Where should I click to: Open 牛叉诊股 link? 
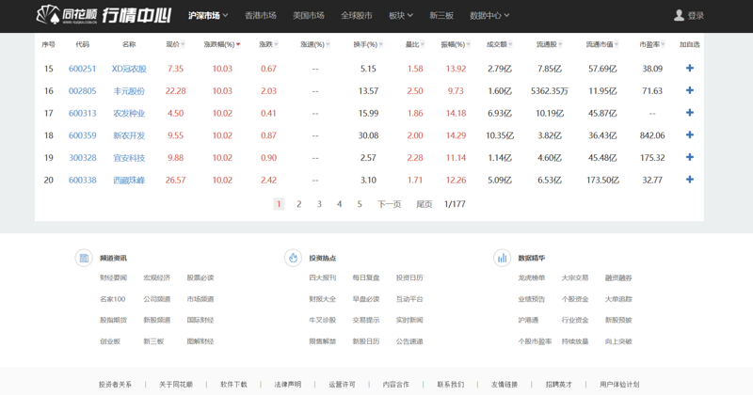coord(323,320)
